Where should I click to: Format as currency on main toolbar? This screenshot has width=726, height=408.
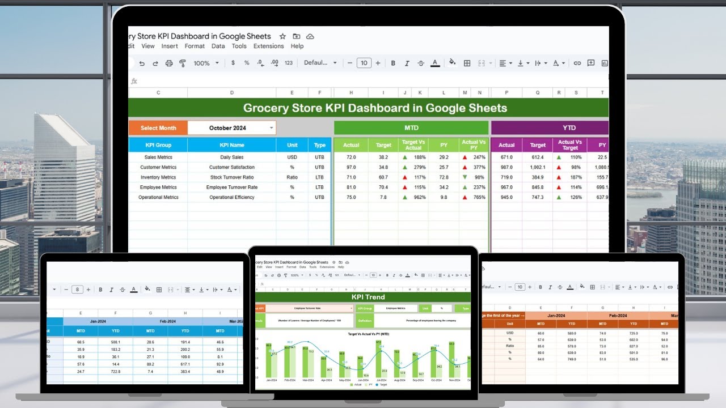point(233,63)
